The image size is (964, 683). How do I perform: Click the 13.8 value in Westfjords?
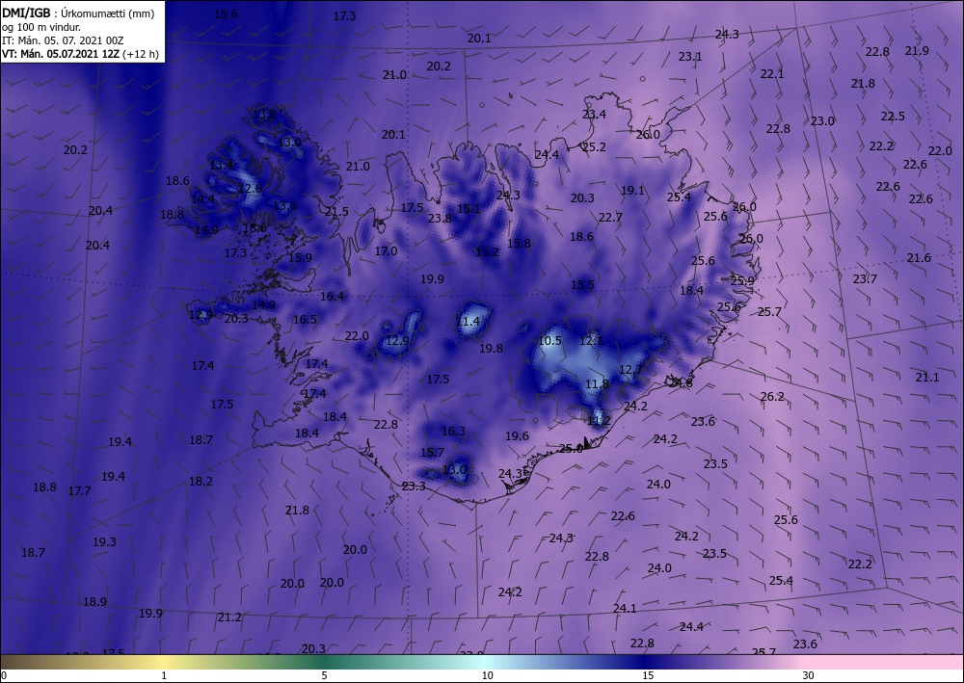click(x=264, y=115)
